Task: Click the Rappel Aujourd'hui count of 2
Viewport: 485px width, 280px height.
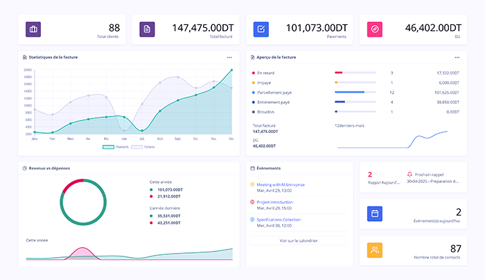Action: 370,175
